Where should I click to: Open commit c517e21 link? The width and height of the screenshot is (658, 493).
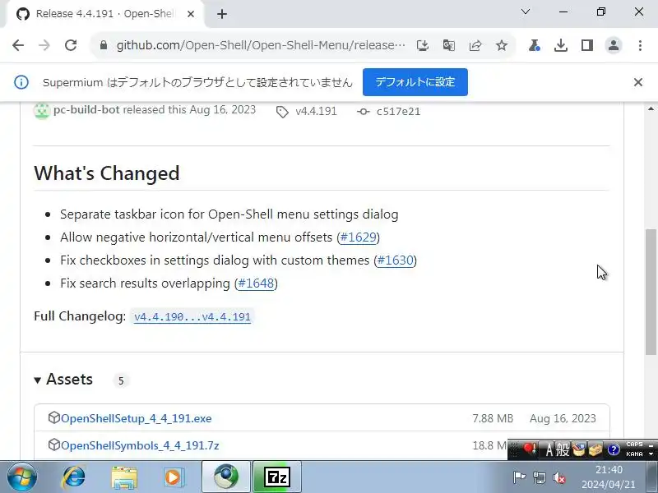point(398,111)
